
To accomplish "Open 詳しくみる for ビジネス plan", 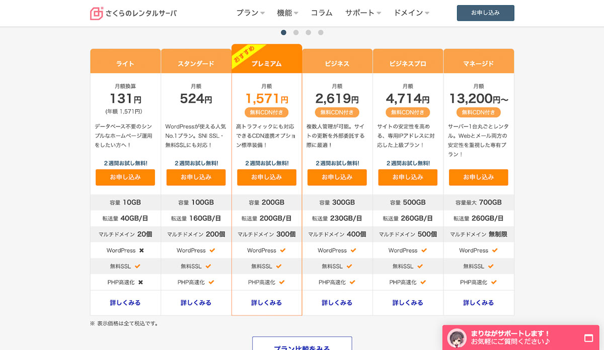I will (337, 303).
